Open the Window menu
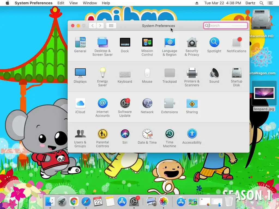This screenshot has width=279, height=209. click(90, 3)
